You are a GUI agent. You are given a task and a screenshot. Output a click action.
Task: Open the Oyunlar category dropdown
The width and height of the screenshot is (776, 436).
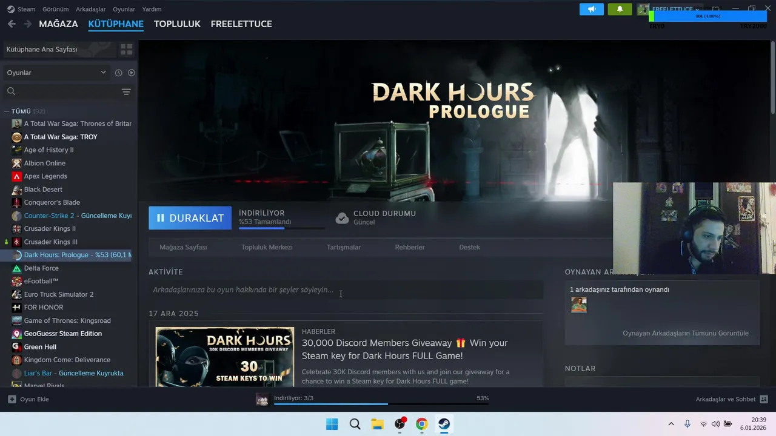[x=56, y=73]
